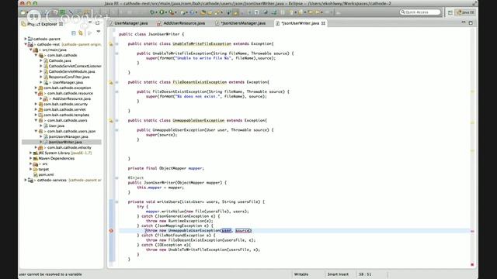Click the Back navigation arrow icon

pos(318,12)
